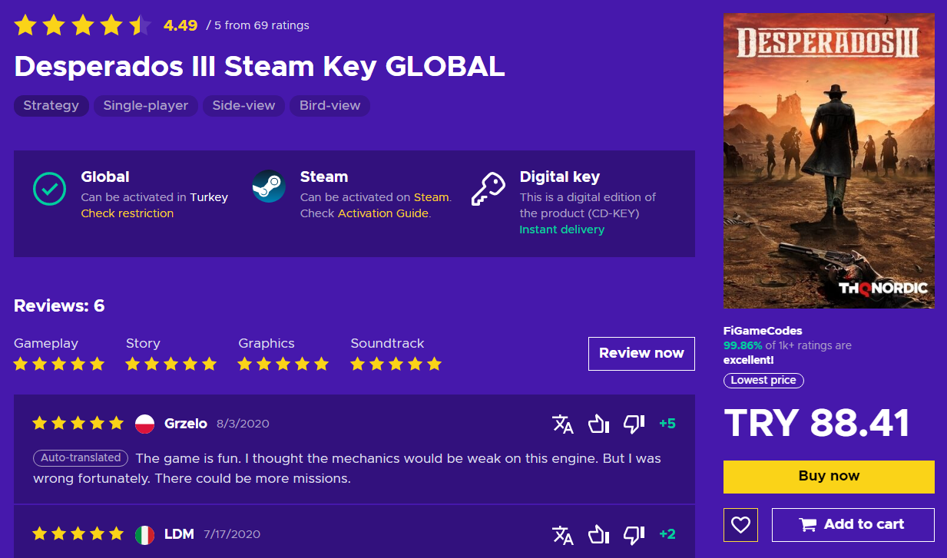
Task: Click the Lowest price badge
Action: (763, 381)
